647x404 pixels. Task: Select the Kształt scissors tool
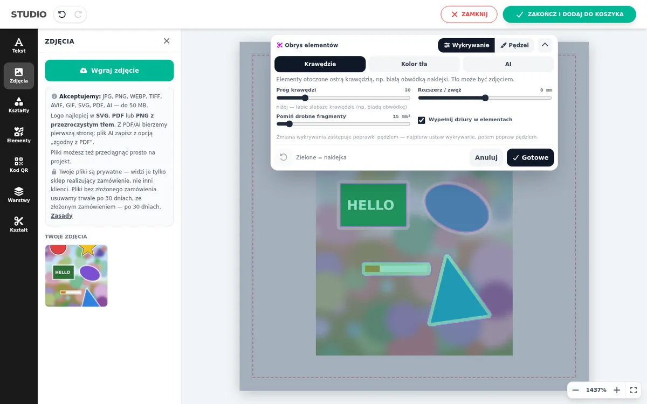19,225
